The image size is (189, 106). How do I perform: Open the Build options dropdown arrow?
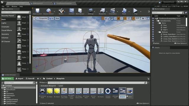(129, 11)
